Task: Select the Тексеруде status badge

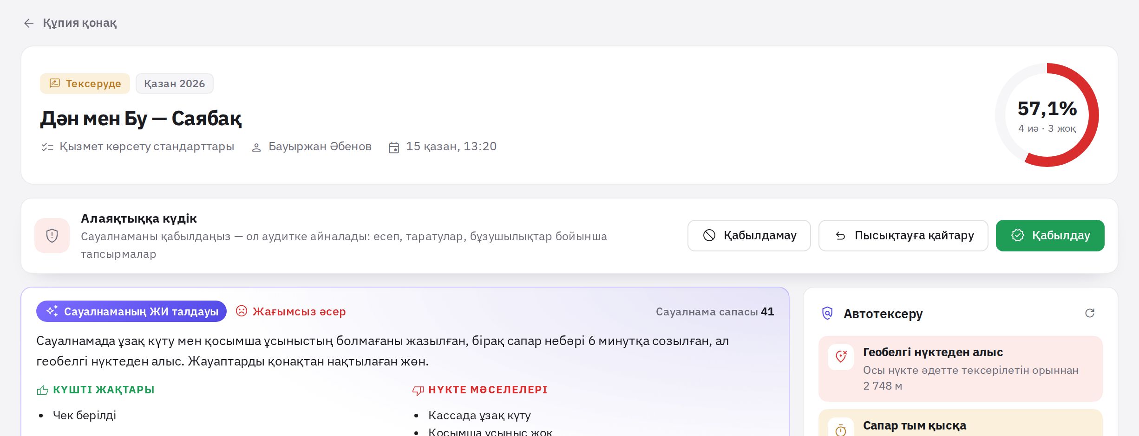Action: coord(85,83)
